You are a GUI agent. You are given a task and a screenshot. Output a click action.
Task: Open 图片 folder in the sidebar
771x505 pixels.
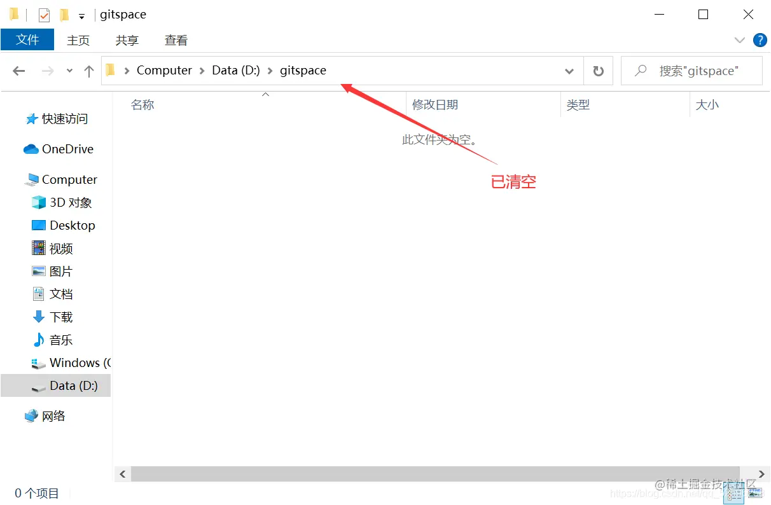(52, 272)
